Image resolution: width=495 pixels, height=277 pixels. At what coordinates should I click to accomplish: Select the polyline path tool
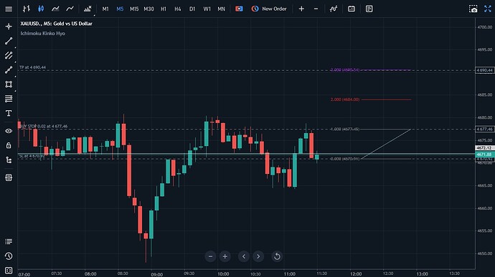[9, 70]
